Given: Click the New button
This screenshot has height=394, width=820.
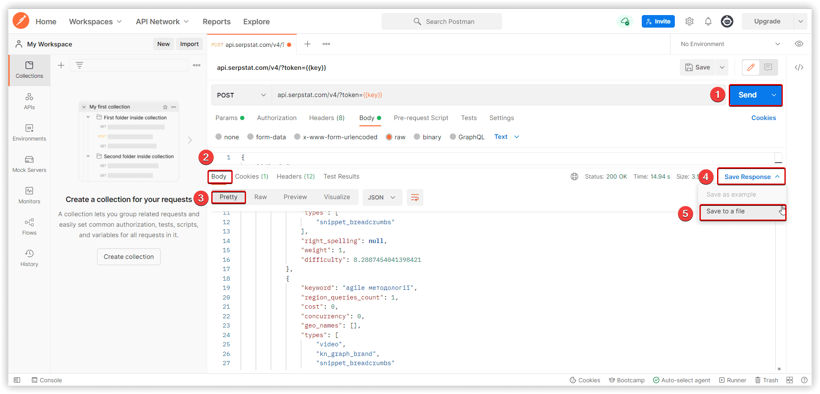Looking at the screenshot, I should [164, 44].
